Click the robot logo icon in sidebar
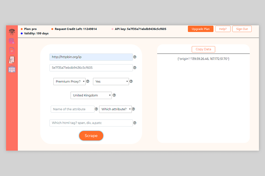265x176 pixels. 12,32
